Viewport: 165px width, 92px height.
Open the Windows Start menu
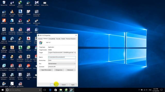(3, 90)
